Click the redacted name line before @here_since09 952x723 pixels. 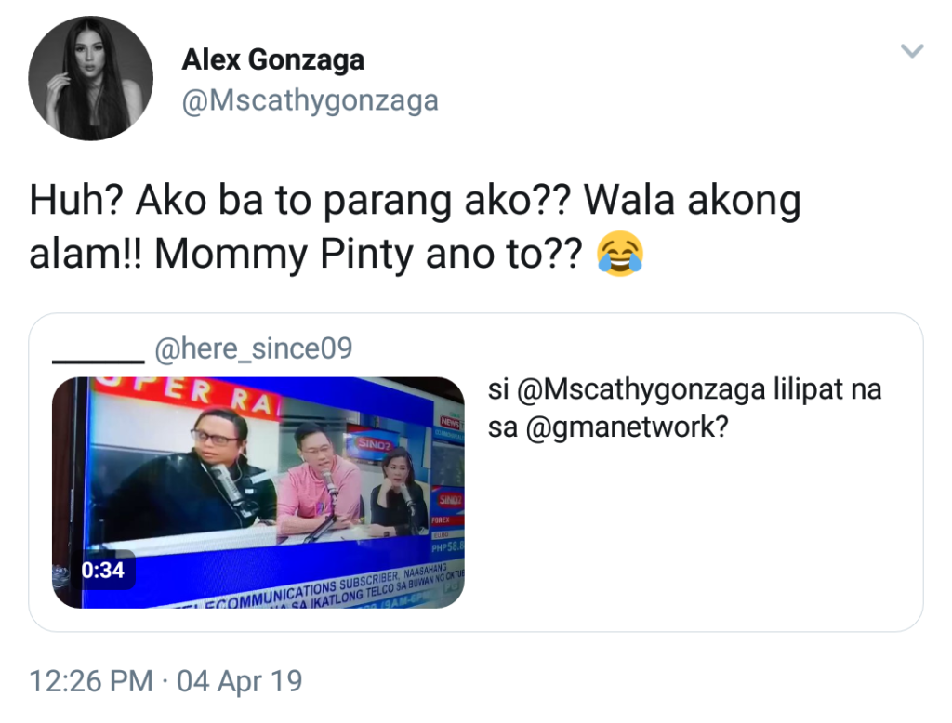point(99,361)
